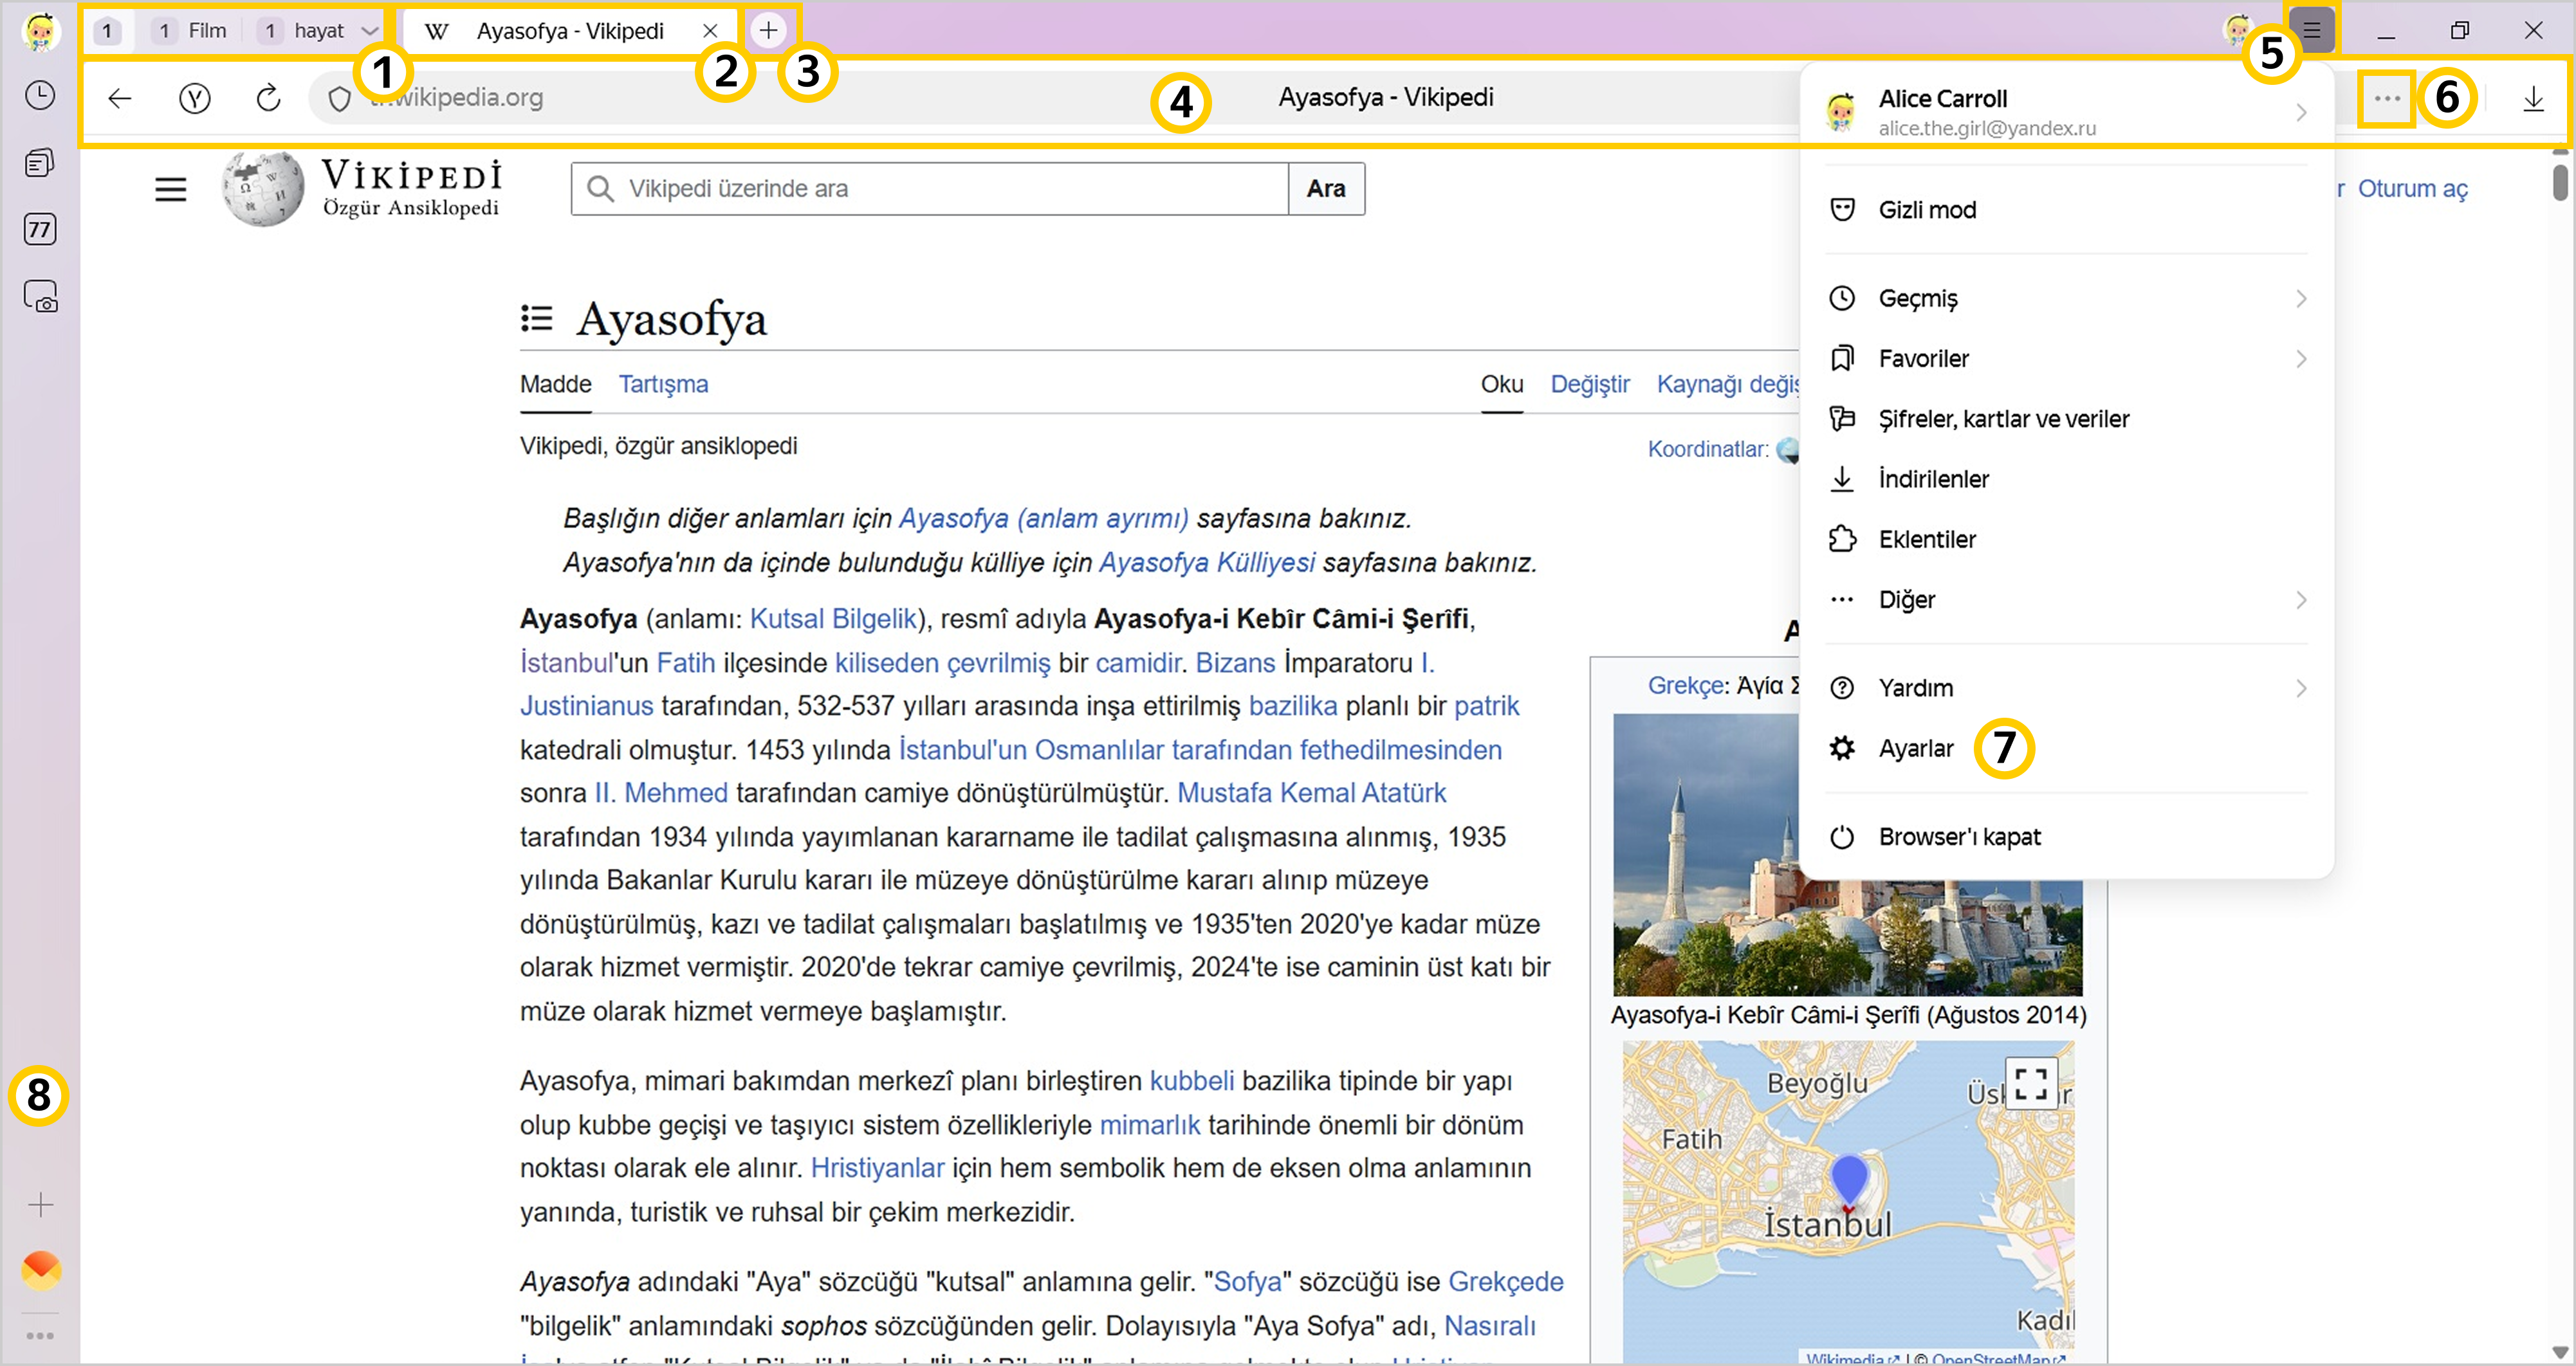Go back with the back arrow
Viewport: 2576px width, 1366px height.
coord(120,98)
